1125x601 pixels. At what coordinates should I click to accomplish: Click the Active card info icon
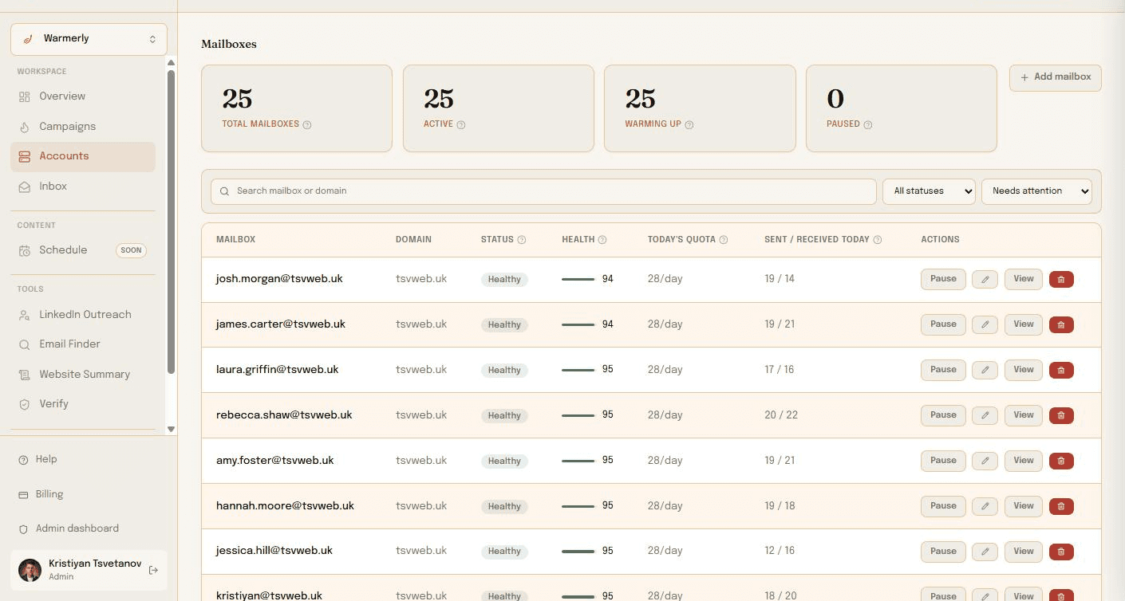[x=461, y=124]
